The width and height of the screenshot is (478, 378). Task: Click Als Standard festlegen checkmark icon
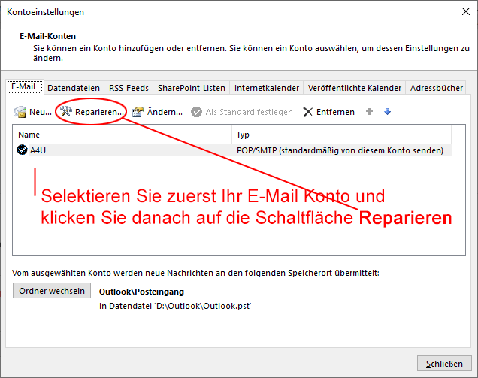[196, 113]
